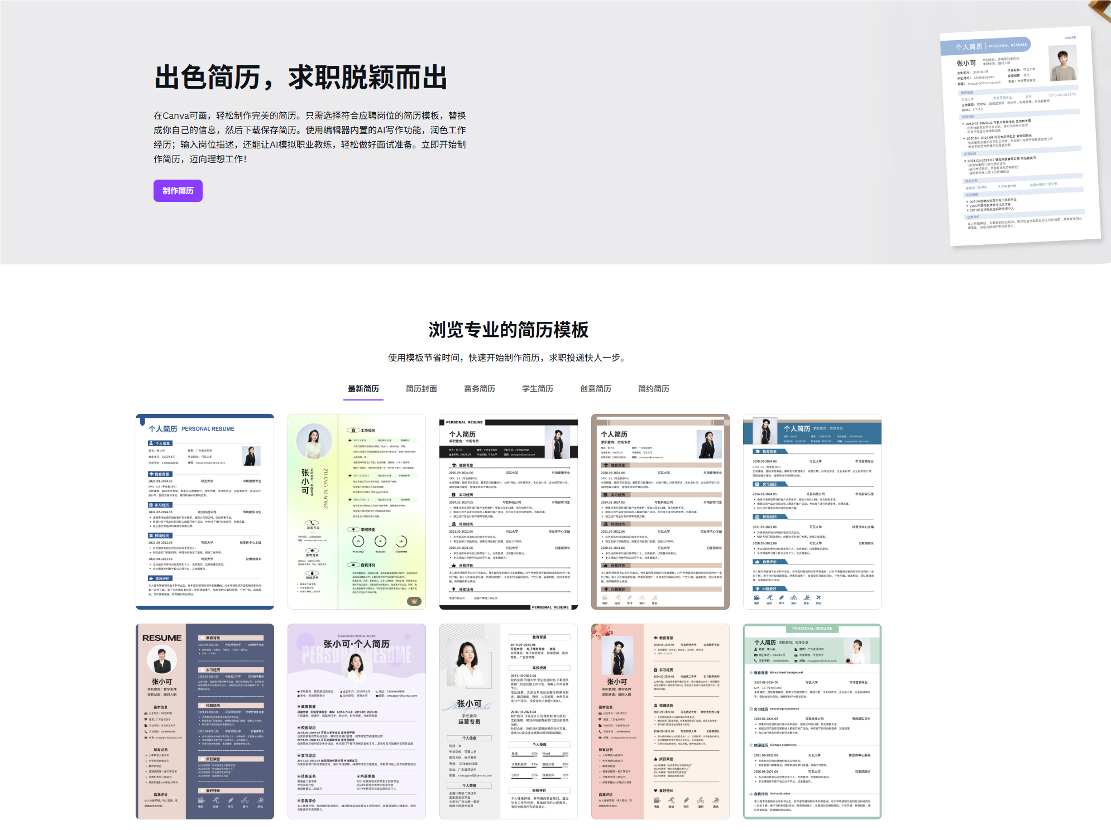
Task: Click the 制作简历 purple button
Action: [x=178, y=191]
